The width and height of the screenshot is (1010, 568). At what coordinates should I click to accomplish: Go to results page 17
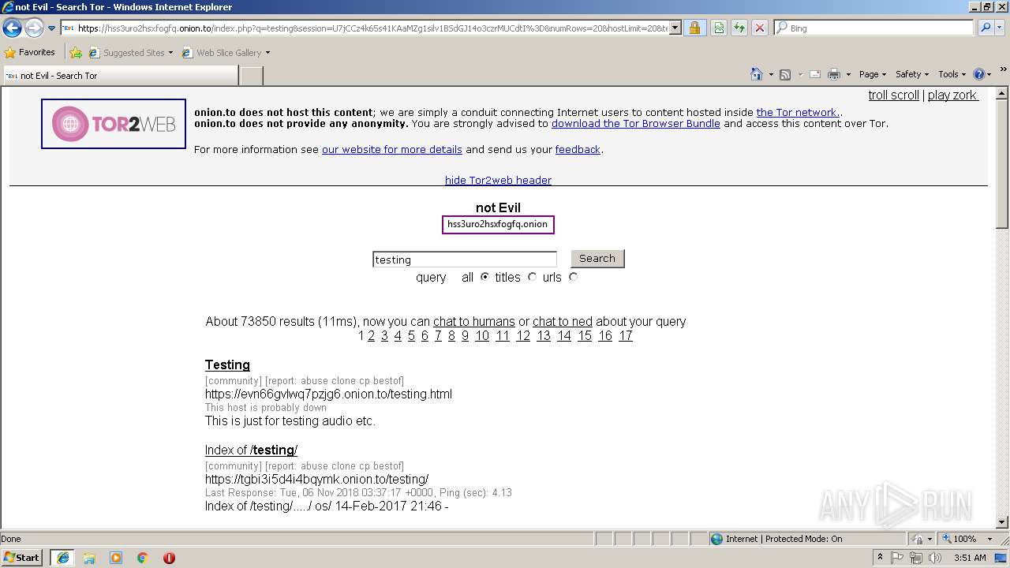[626, 336]
